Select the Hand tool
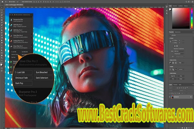 click(x=2, y=55)
